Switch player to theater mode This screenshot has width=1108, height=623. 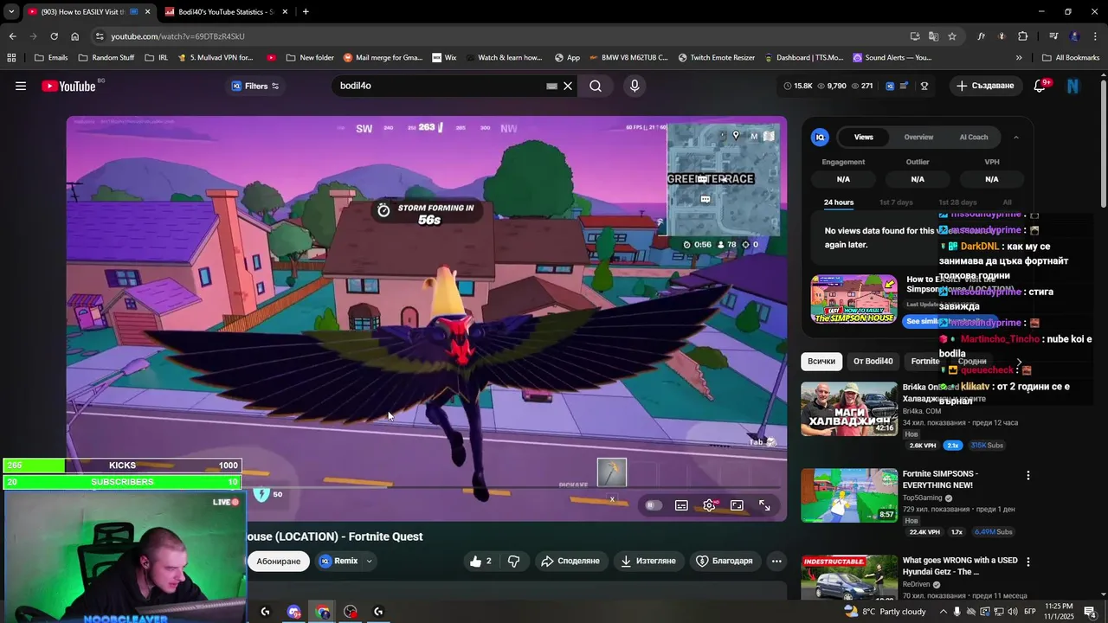coord(737,505)
